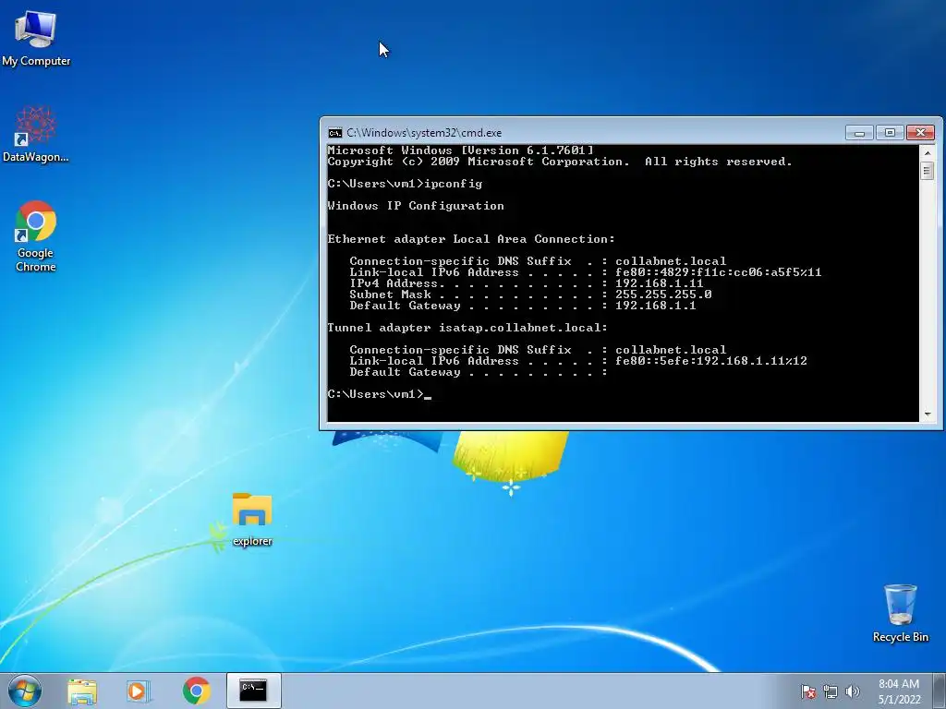Image resolution: width=946 pixels, height=709 pixels.
Task: Select the explorer folder on desktop
Action: tap(252, 520)
